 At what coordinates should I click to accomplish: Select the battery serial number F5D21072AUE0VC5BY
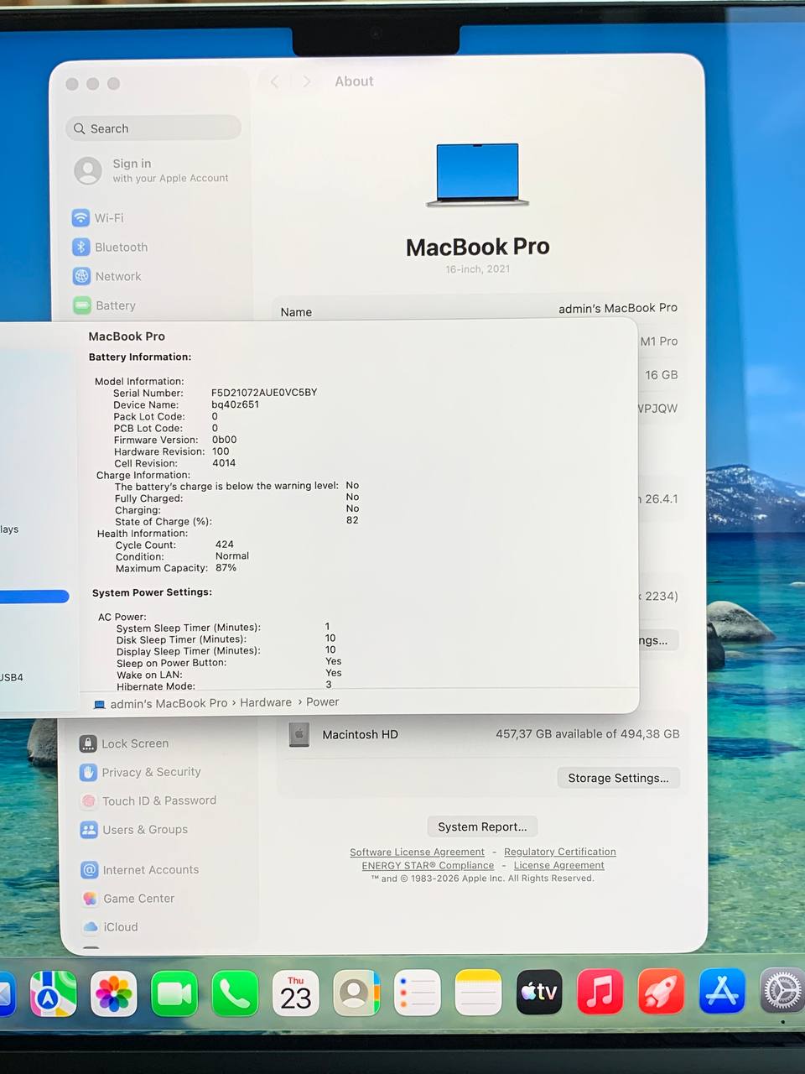[x=264, y=392]
